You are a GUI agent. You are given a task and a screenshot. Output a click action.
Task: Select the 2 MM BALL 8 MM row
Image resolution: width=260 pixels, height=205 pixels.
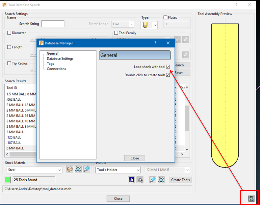21,127
